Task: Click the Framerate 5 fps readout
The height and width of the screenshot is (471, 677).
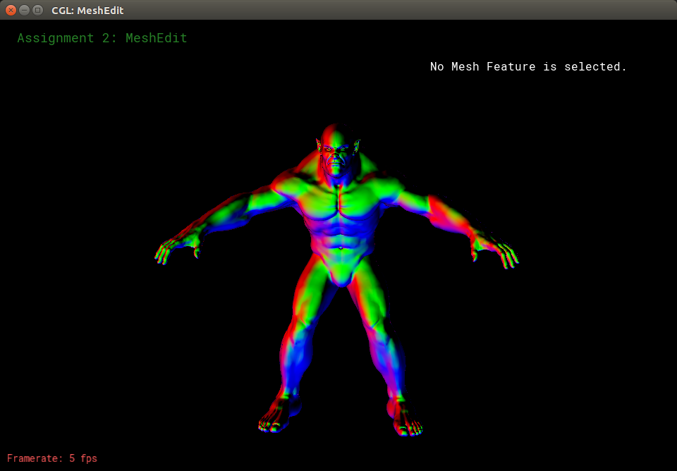Action: (x=52, y=458)
